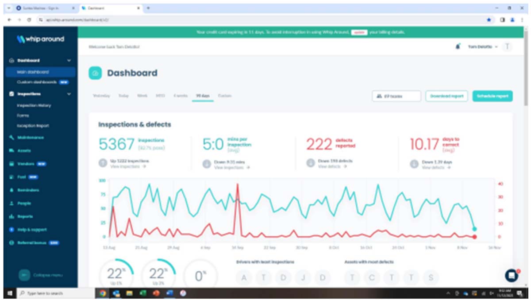
Task: Open PowerPoint from the taskbar
Action: pyautogui.click(x=156, y=293)
